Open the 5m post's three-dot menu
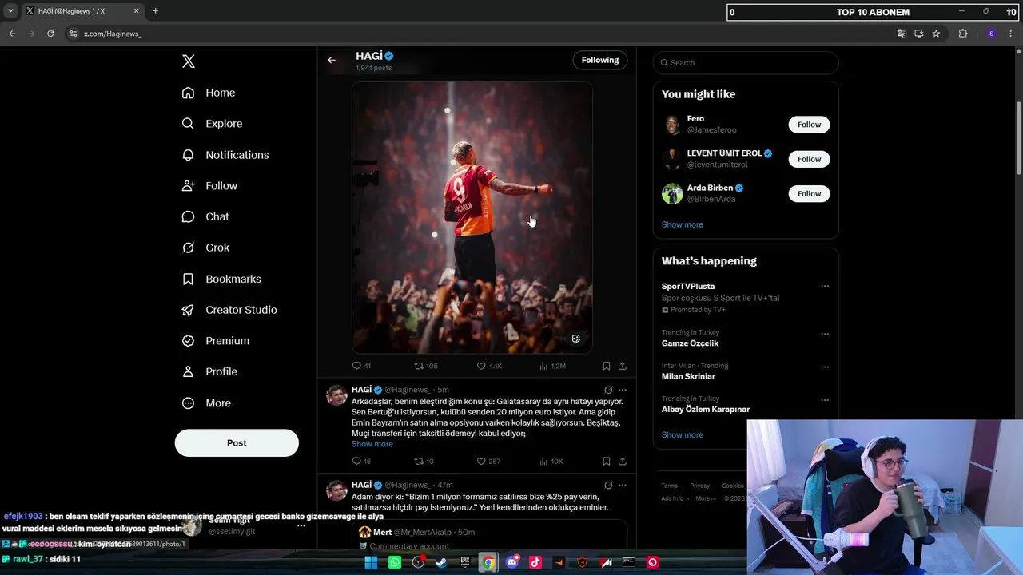This screenshot has height=575, width=1023. coord(623,390)
